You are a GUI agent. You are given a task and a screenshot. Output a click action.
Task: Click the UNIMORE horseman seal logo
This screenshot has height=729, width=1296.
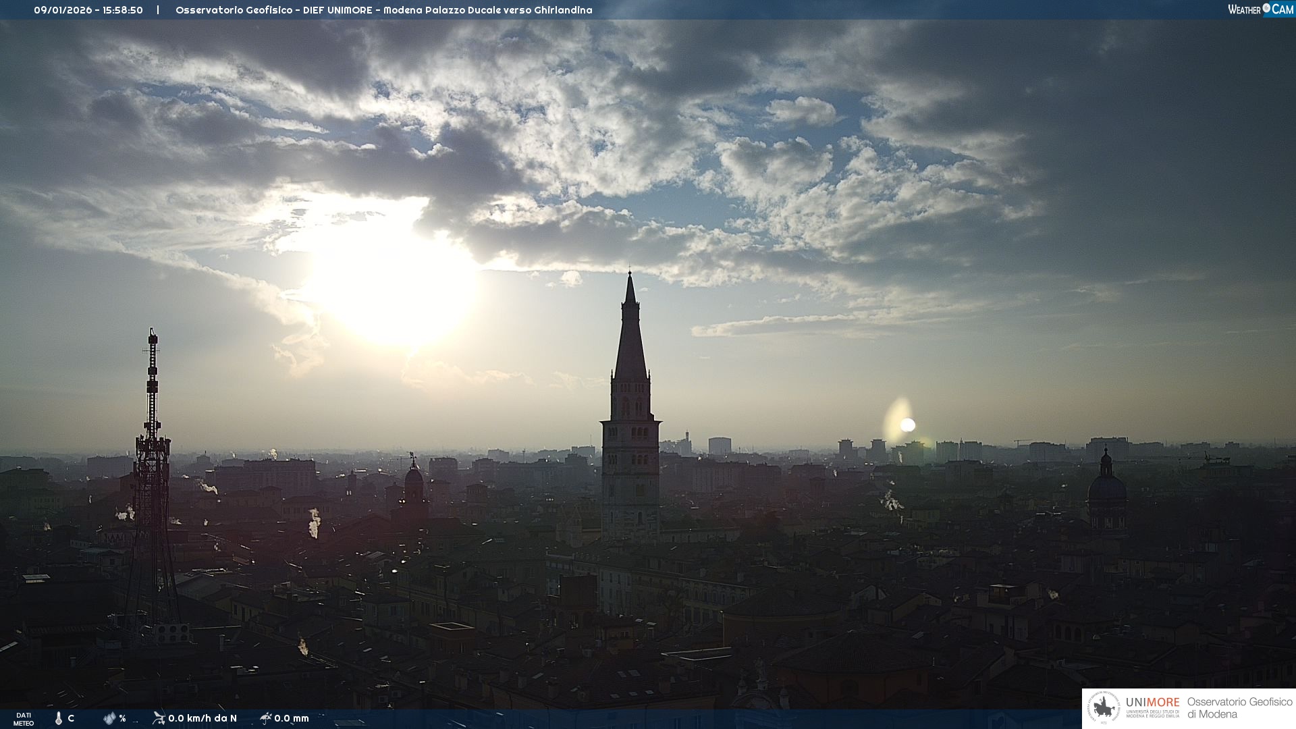pyautogui.click(x=1104, y=708)
